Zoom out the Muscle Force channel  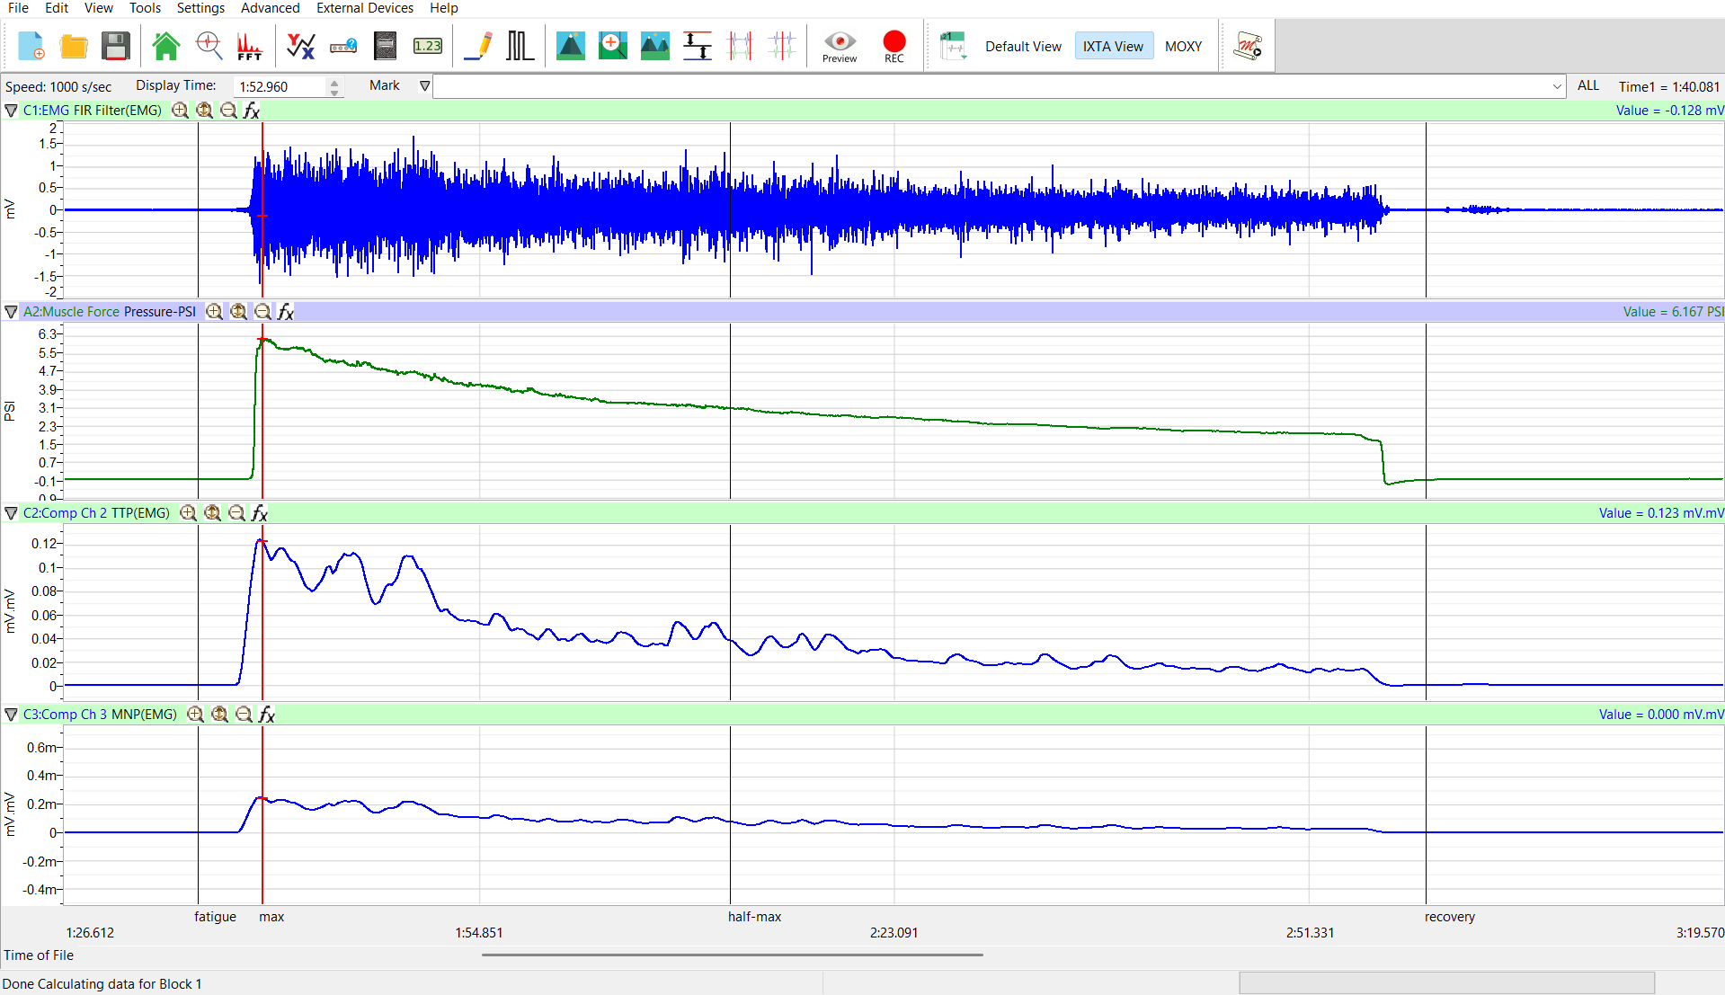(262, 312)
